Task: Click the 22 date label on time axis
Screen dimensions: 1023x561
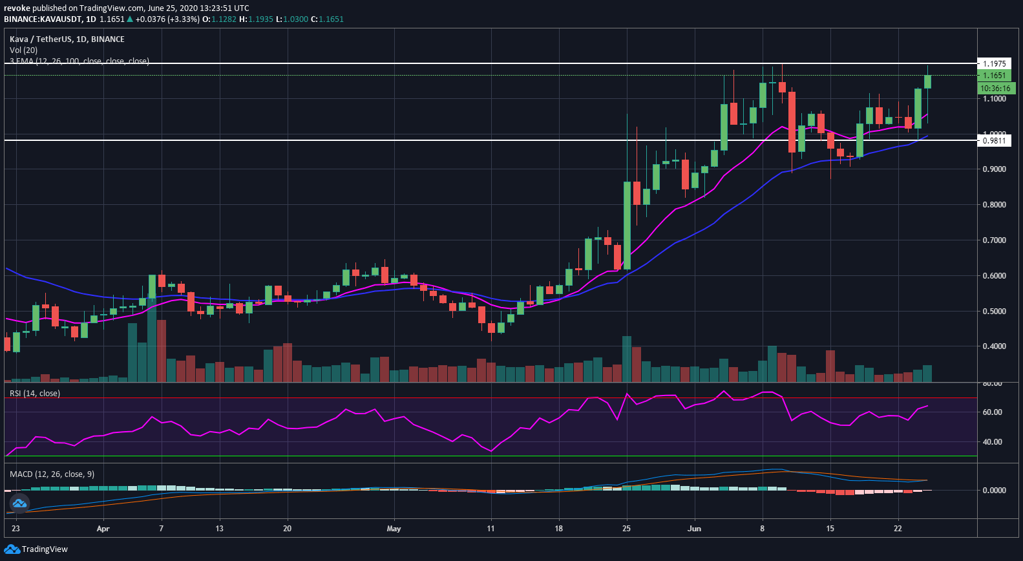Action: [898, 529]
